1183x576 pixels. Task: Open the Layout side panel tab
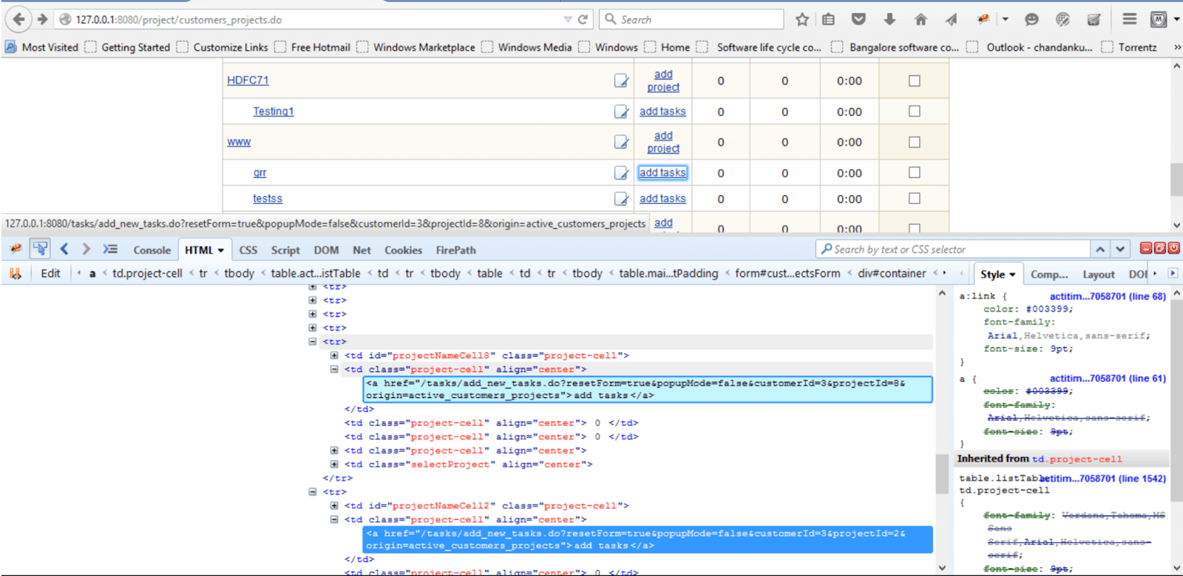pos(1098,275)
